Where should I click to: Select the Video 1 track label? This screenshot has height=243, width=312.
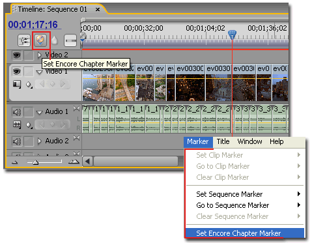(57, 72)
